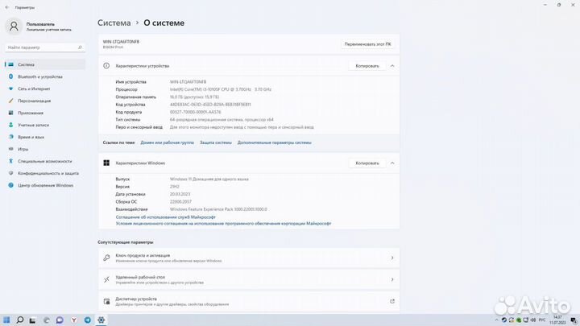Select Центр обновления Windows menu item

(45, 185)
